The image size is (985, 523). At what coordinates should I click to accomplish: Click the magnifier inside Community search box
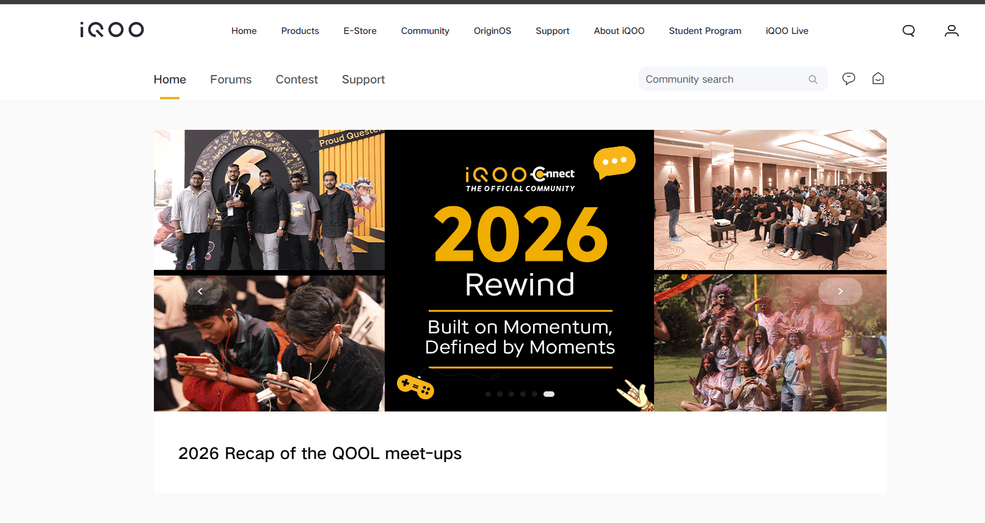click(813, 79)
